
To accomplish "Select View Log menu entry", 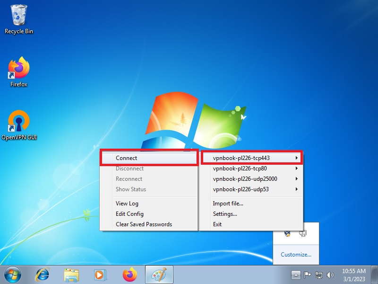I will (127, 204).
